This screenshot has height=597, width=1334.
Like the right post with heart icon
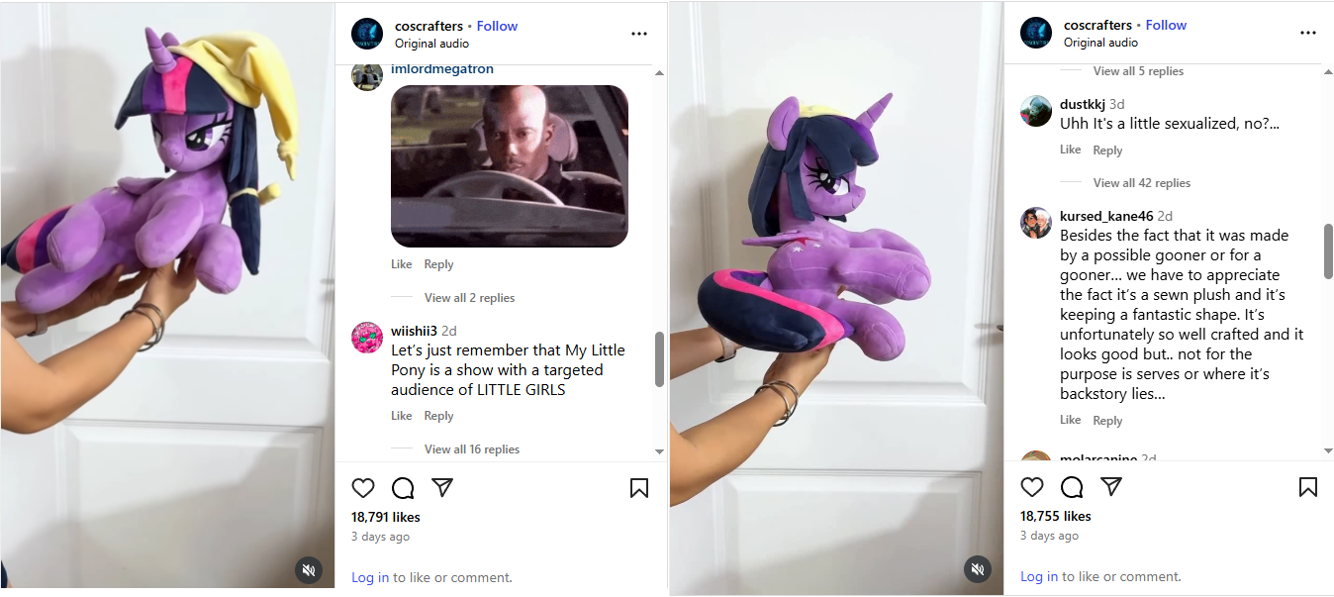pos(1032,487)
